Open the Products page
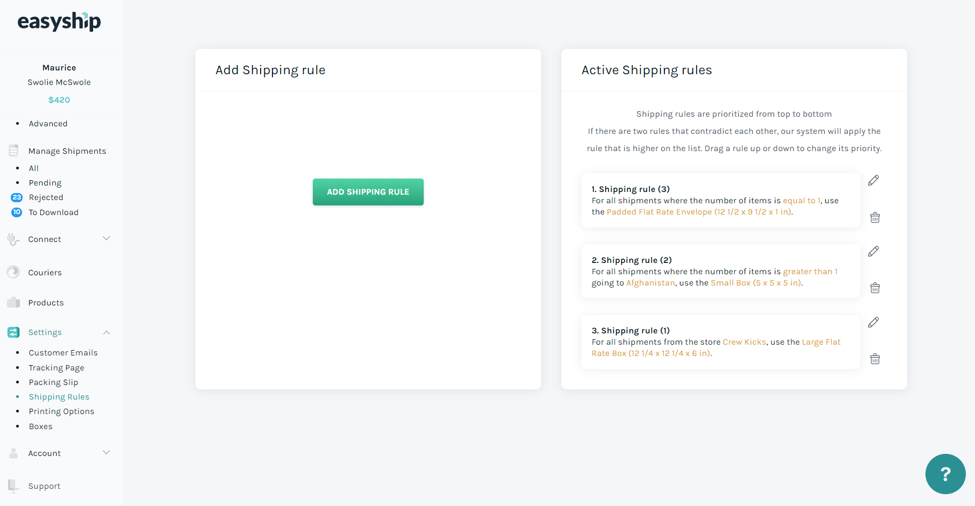The height and width of the screenshot is (506, 975). [x=46, y=303]
